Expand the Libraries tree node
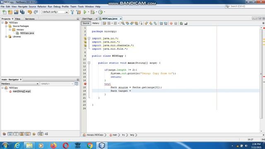Viewport: 265px width, 149px height. pos(6,37)
